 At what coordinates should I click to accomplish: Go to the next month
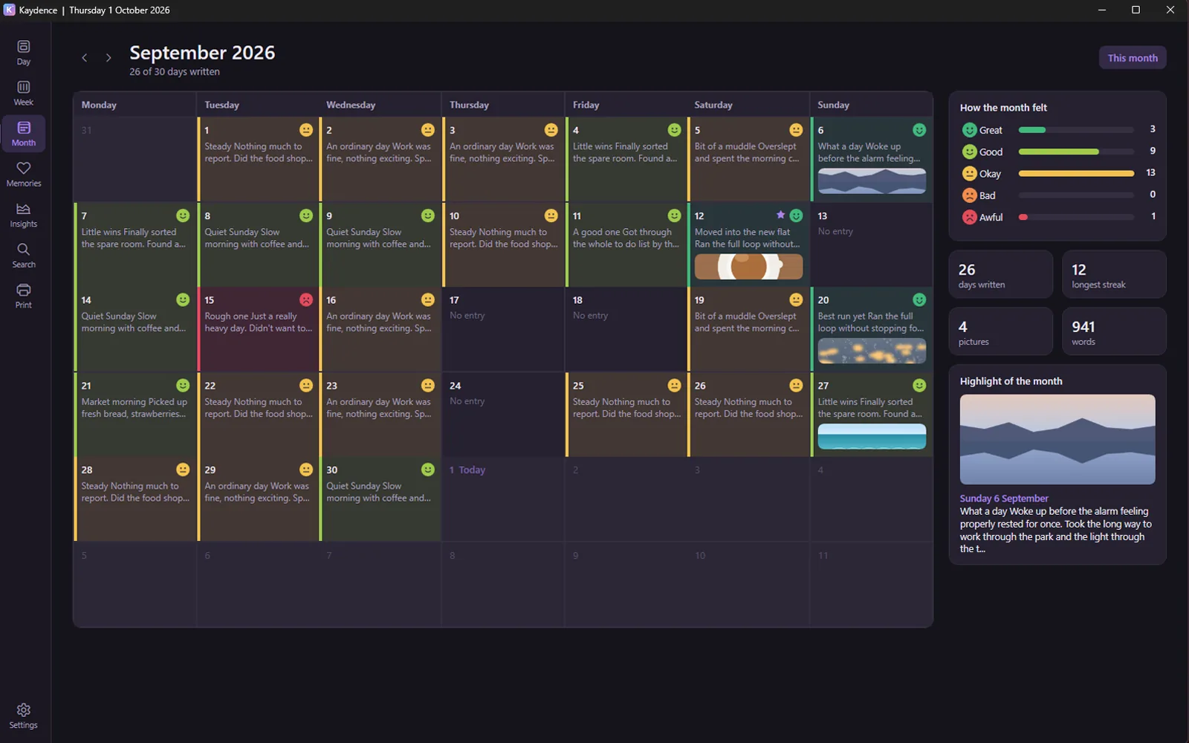tap(108, 58)
